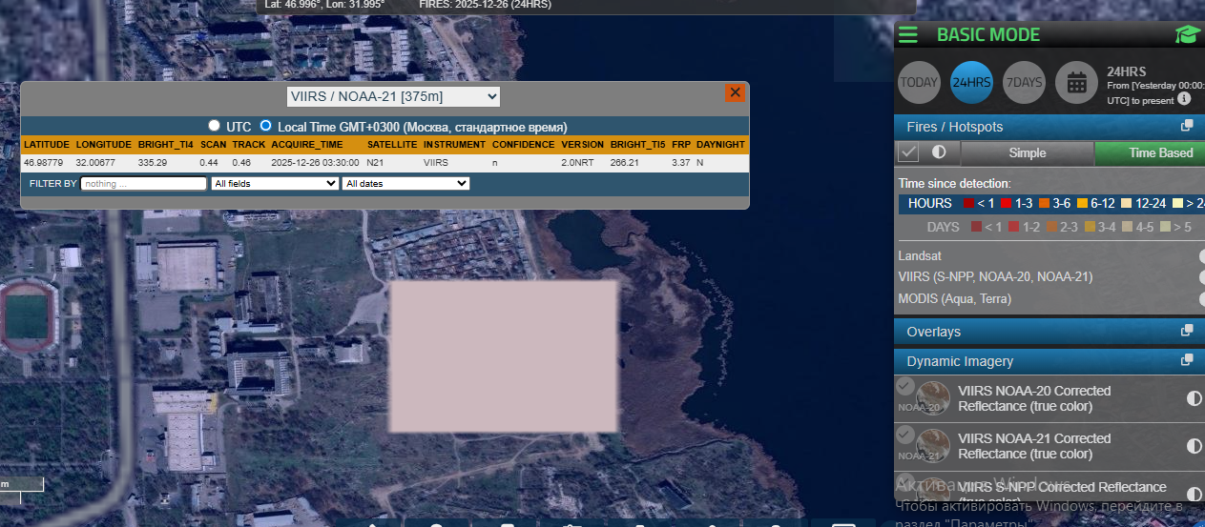Select the Local Time GMT+0300 radio option
The width and height of the screenshot is (1205, 527).
tap(266, 126)
